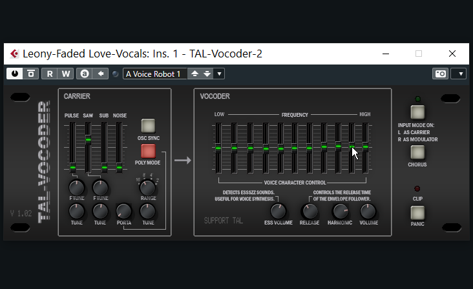Click the fourth frequency band slider
Screen dimensions: 473x289
[266, 148]
